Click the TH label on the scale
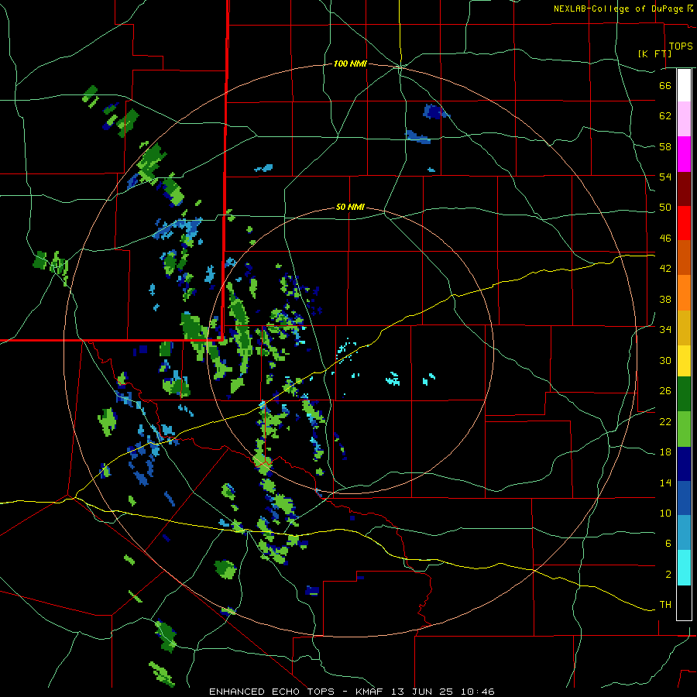 coord(665,605)
